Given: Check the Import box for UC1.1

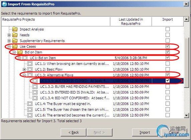Looking at the screenshot, I should coord(168,63).
